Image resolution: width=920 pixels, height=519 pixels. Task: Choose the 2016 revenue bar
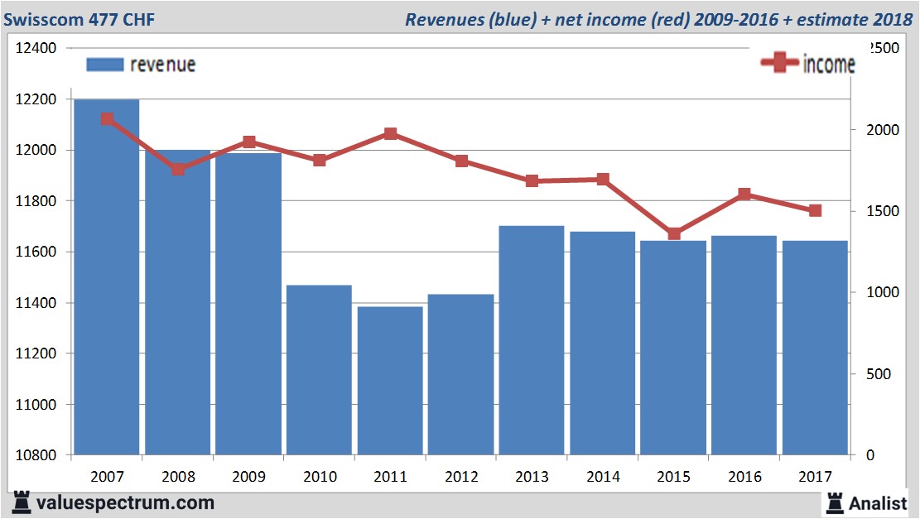(x=744, y=345)
